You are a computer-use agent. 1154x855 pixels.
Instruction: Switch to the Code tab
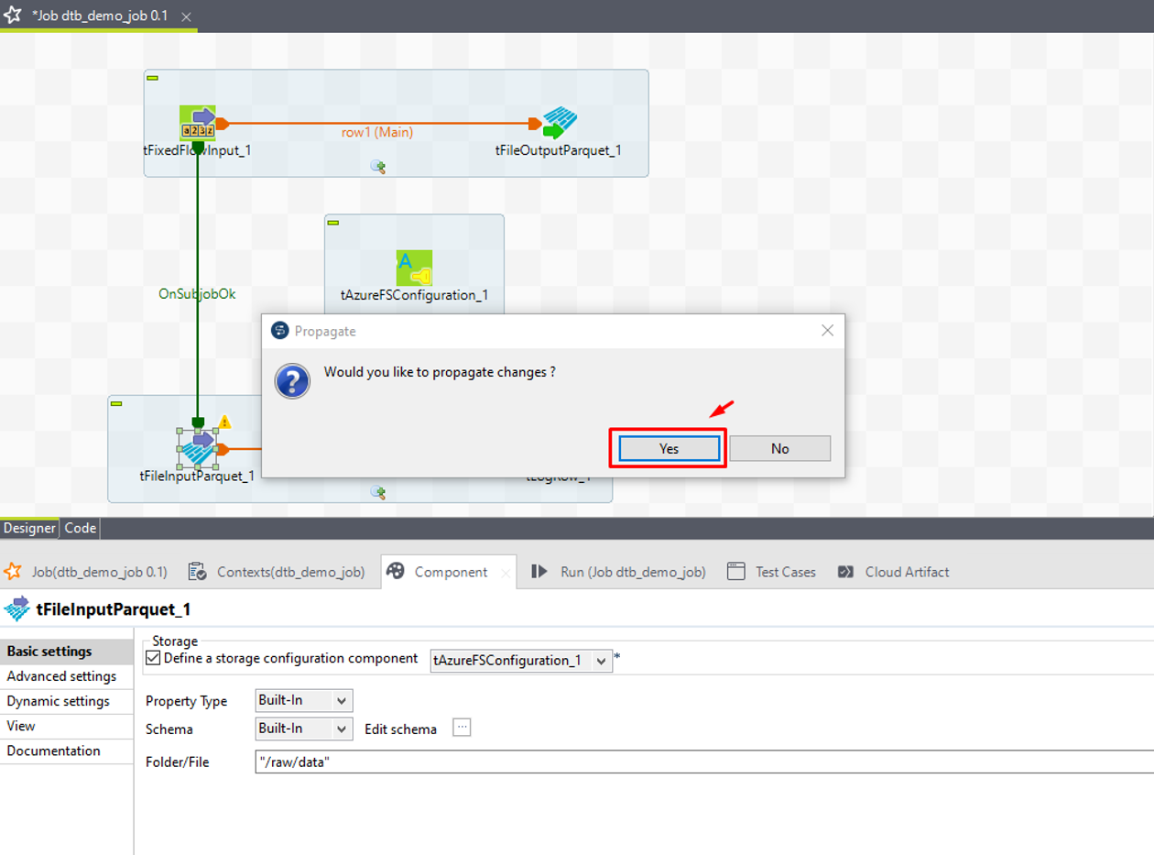point(81,528)
